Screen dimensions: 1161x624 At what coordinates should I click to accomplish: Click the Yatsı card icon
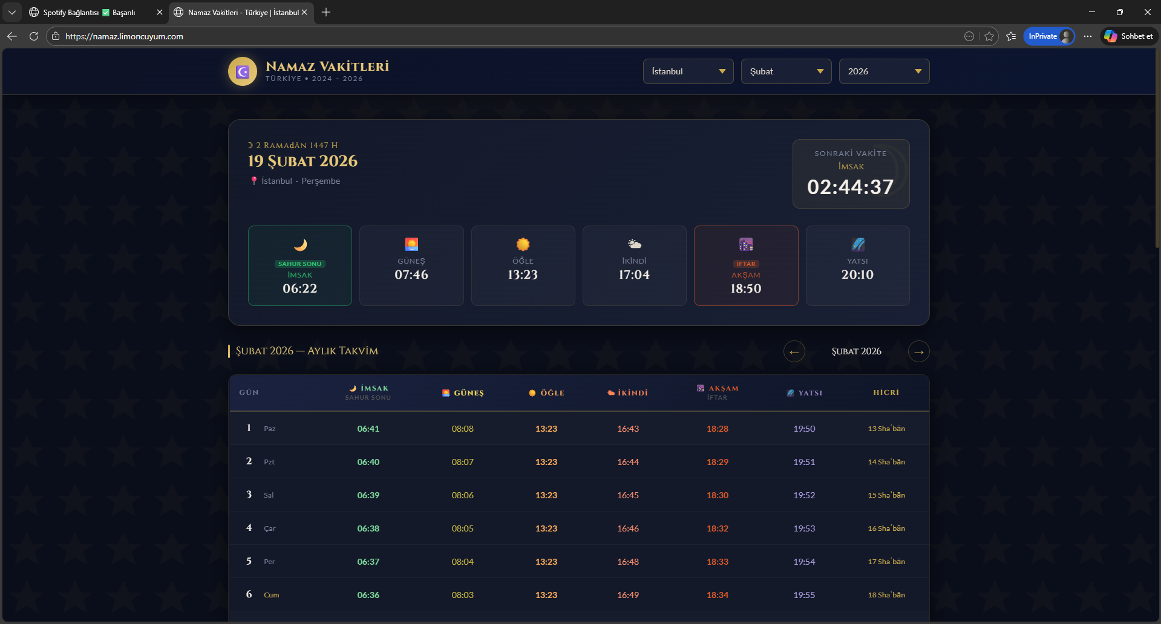pos(857,244)
